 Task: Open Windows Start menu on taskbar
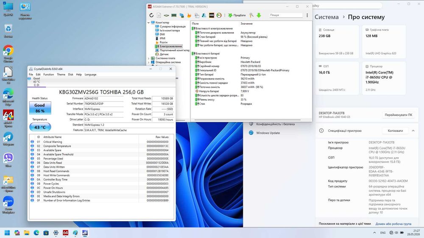point(7,233)
